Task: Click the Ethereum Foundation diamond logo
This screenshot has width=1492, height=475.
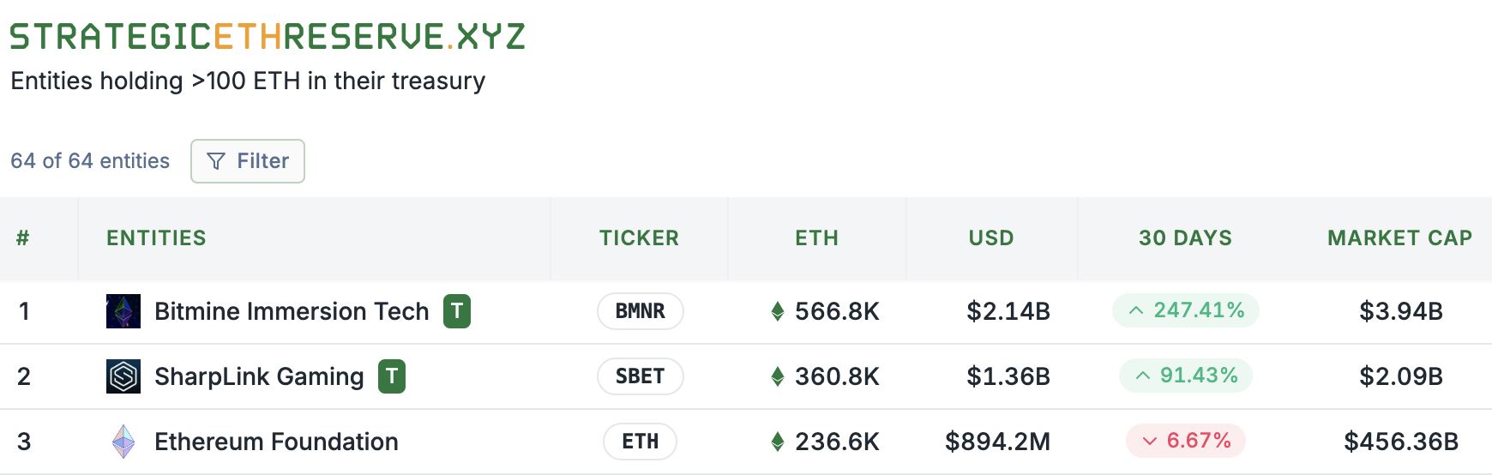Action: pos(123,442)
